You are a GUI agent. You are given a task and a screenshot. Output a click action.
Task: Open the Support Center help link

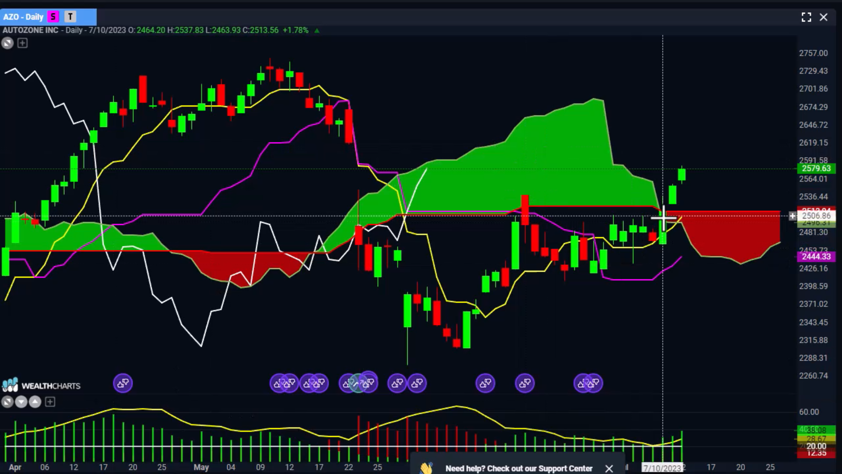[519, 468]
